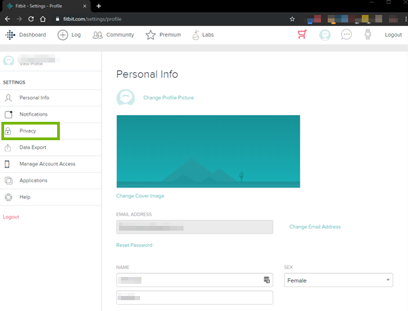This screenshot has width=408, height=311.
Task: Open the Dashboard menu item
Action: coord(32,35)
